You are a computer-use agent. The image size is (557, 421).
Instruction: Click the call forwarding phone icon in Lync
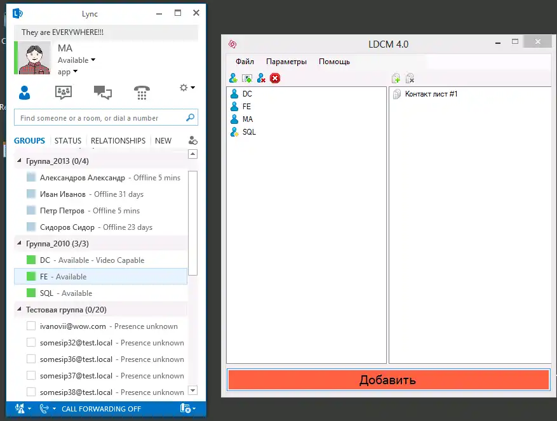pos(44,408)
